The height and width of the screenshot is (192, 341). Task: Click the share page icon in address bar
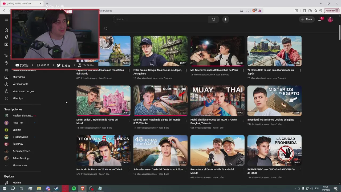[x=247, y=11]
